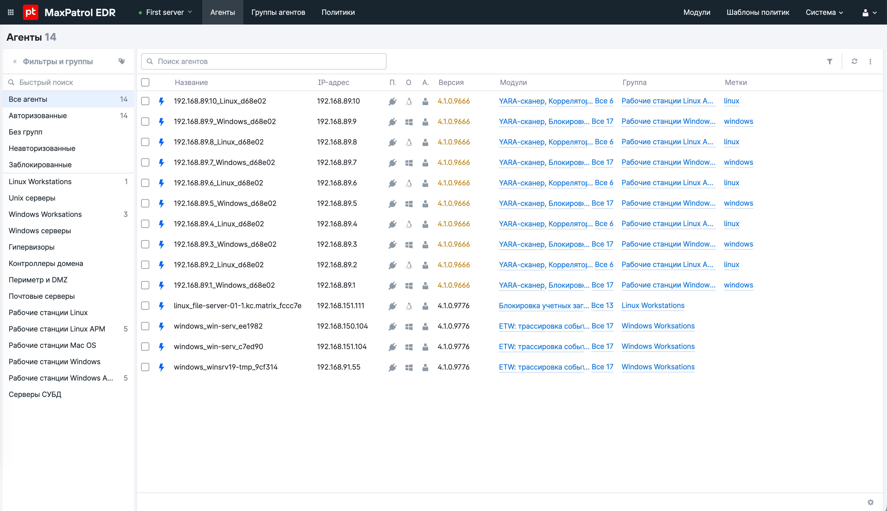Screen dimensions: 887x511
Task: Tick the select-all agents checkbox in header
Action: (145, 82)
